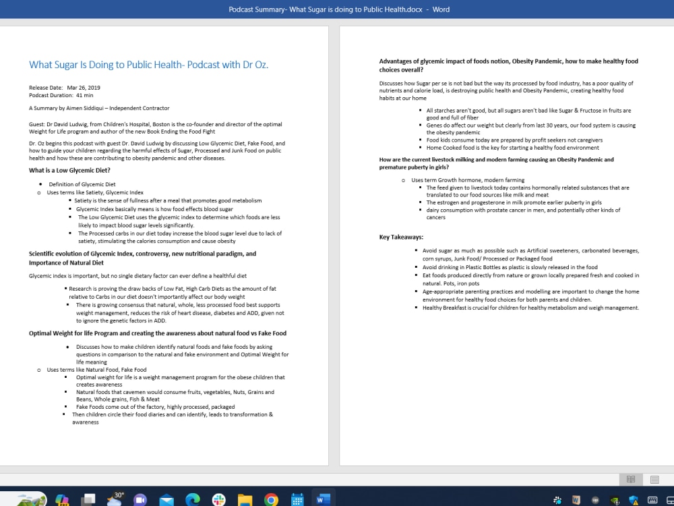Click 'Uses terms like Satiety, Glycemic Index'
Image resolution: width=674 pixels, height=506 pixels.
coord(95,192)
